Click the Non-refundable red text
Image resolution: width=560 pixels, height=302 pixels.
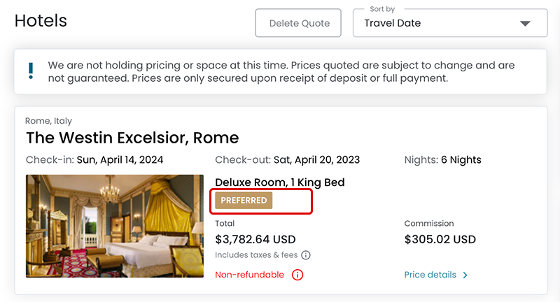[x=249, y=275]
